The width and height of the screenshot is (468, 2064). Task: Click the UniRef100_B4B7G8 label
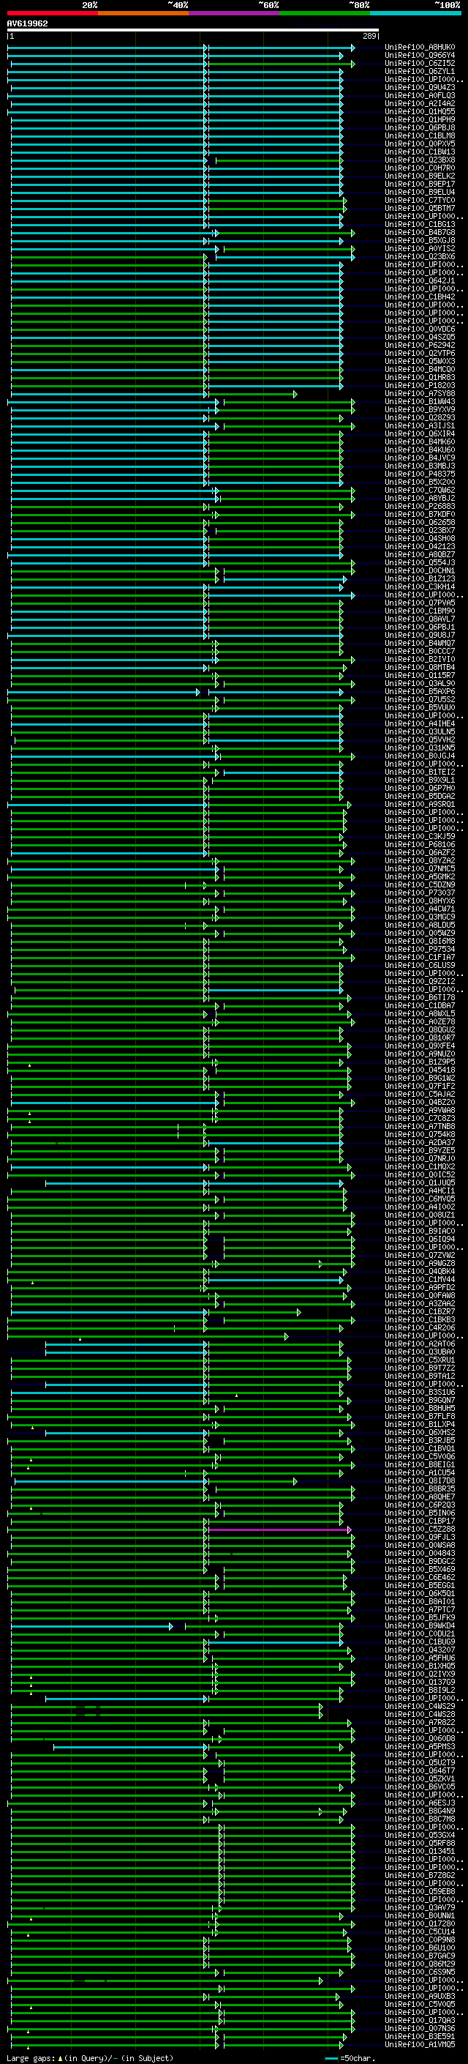[420, 232]
